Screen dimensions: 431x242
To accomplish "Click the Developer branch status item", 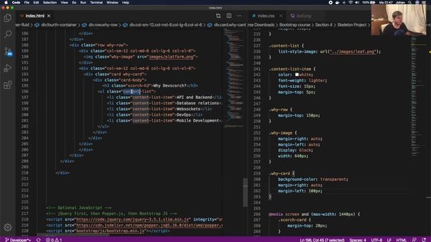I will tap(18, 240).
